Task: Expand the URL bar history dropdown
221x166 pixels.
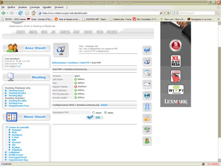Action: (x=164, y=13)
